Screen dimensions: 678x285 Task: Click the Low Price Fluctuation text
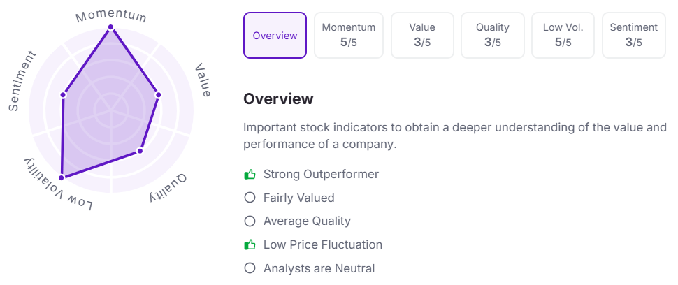pos(322,244)
